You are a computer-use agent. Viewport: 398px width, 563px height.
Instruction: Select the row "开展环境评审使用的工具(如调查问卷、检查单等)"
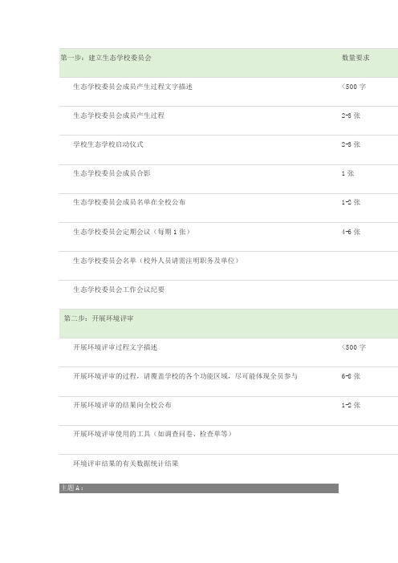[152, 434]
